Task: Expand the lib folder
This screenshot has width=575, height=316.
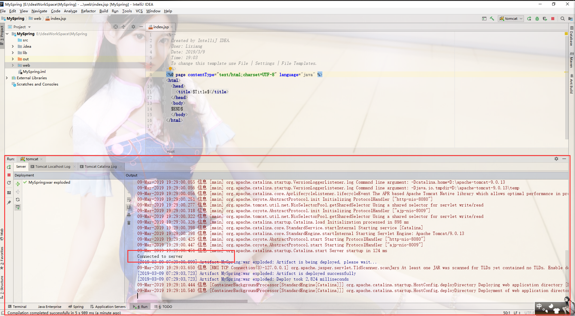Action: pyautogui.click(x=13, y=53)
